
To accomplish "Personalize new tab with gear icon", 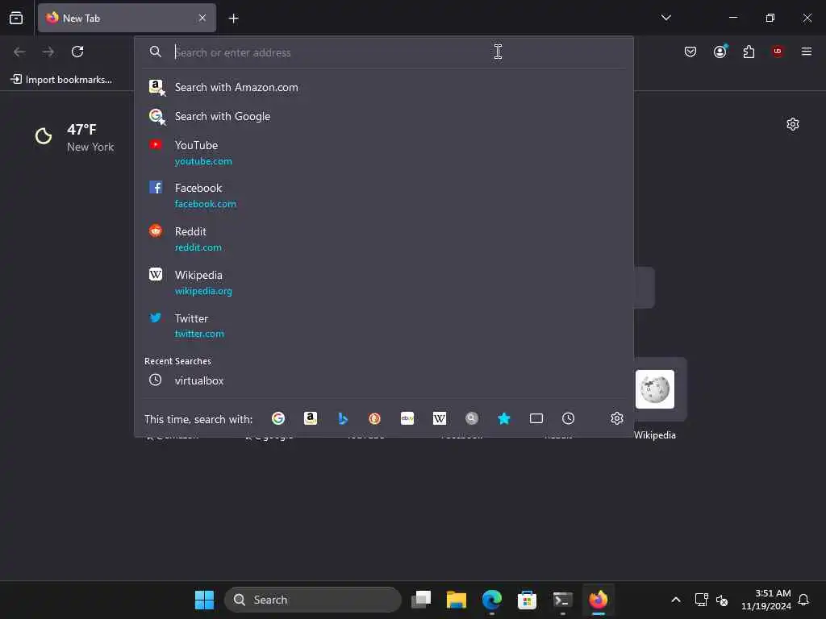I will point(793,124).
